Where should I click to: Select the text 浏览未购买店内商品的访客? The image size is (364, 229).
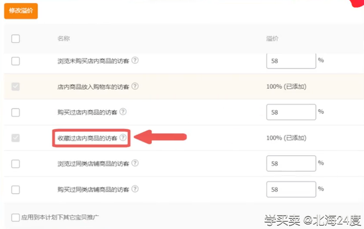[93, 61]
